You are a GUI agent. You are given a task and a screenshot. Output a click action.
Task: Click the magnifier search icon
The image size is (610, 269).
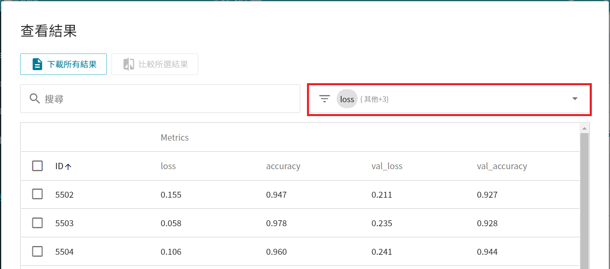35,99
